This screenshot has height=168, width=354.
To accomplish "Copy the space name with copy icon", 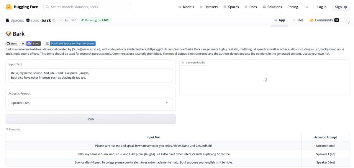I will (x=54, y=20).
